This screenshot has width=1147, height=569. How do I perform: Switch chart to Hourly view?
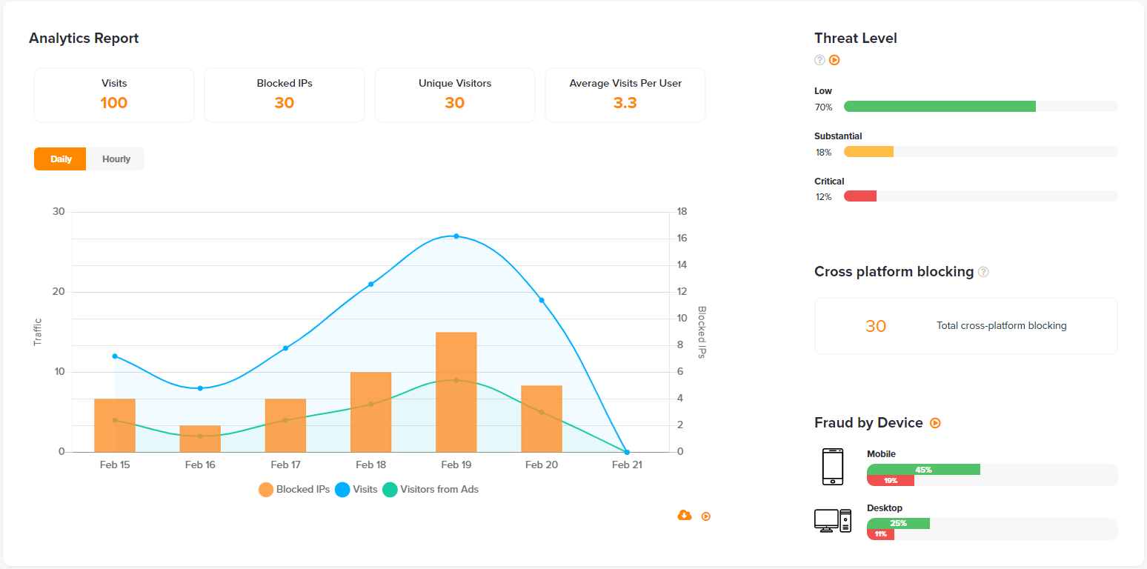click(x=116, y=159)
